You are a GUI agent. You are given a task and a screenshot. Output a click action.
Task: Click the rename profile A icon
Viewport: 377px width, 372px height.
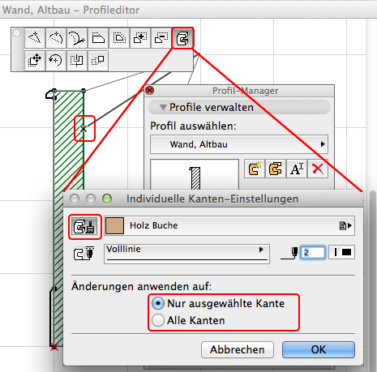click(297, 169)
